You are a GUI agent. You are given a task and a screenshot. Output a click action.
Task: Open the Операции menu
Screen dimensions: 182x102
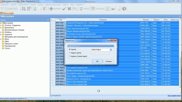(x=5, y=5)
